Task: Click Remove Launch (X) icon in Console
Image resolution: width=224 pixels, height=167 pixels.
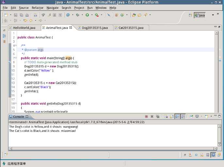Action: click(x=152, y=117)
